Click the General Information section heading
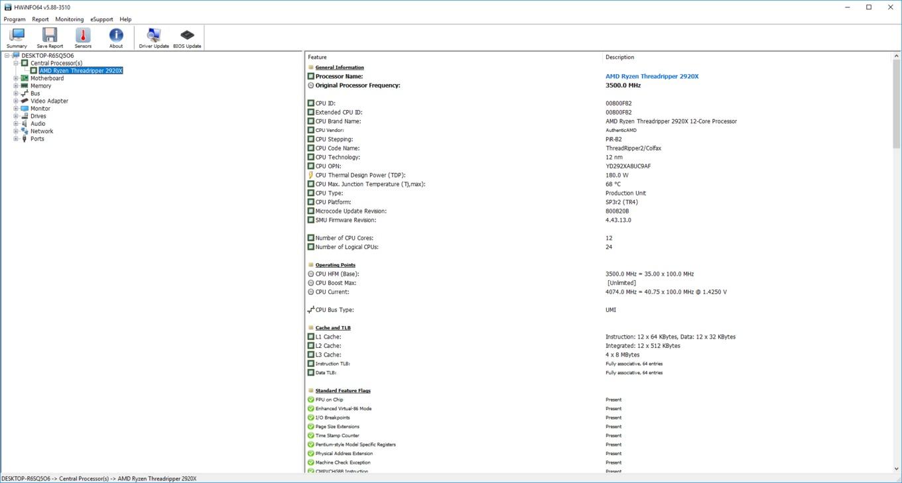902x483 pixels. [340, 68]
